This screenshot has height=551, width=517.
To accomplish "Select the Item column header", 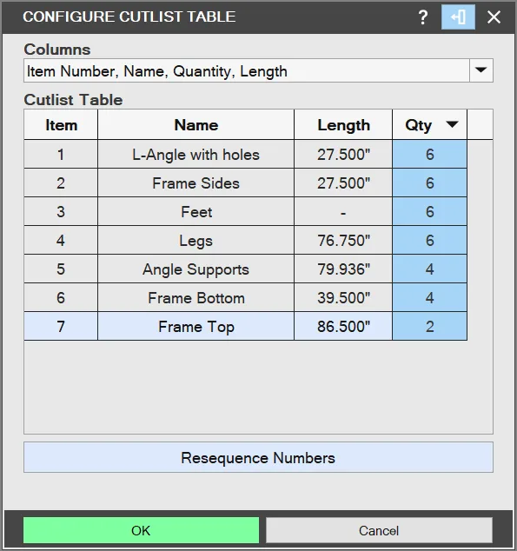I will [x=61, y=125].
